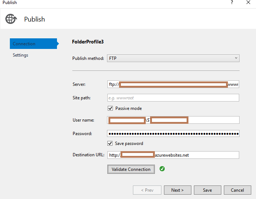Click the Save button

(207, 190)
